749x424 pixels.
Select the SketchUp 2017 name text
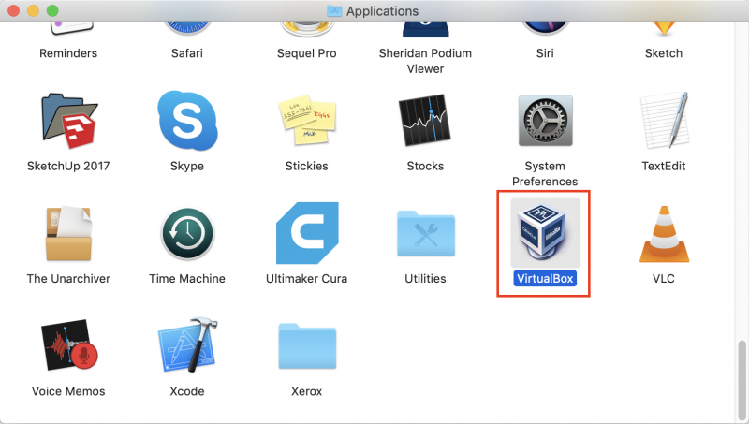click(x=68, y=166)
